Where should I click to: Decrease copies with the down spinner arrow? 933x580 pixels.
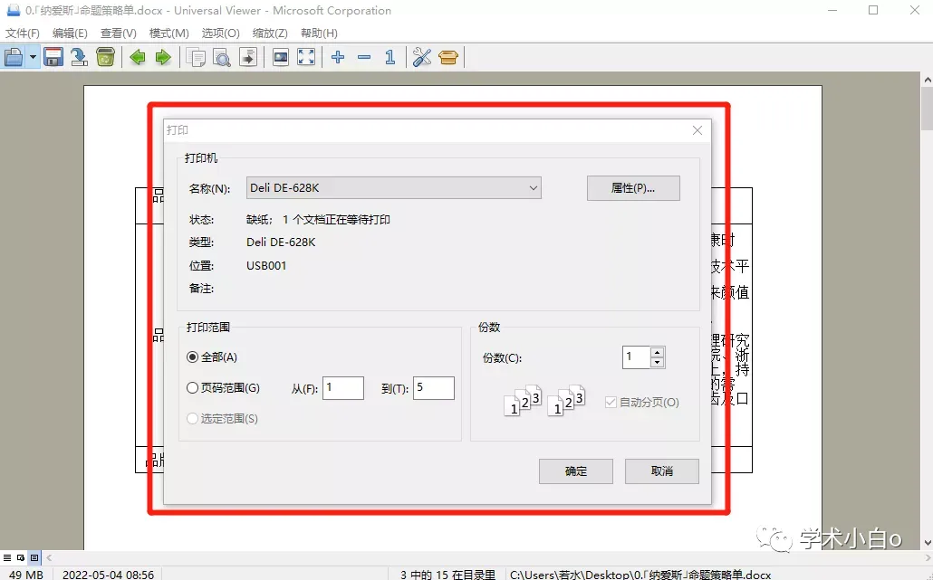click(657, 363)
